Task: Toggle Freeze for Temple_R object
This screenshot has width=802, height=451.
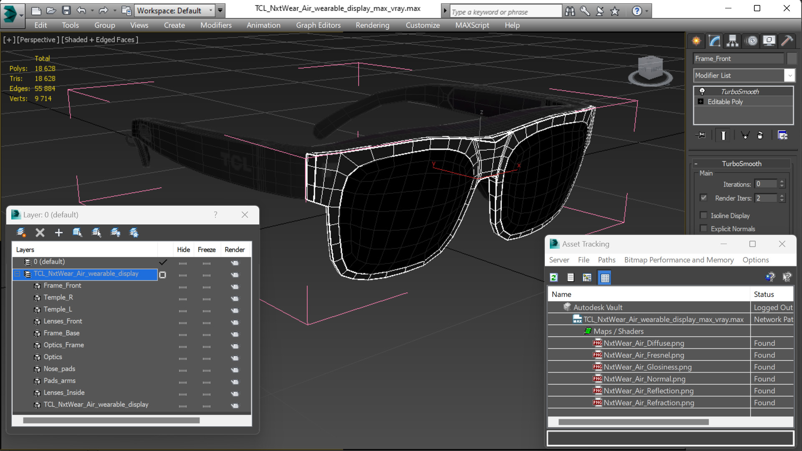Action: pyautogui.click(x=207, y=299)
